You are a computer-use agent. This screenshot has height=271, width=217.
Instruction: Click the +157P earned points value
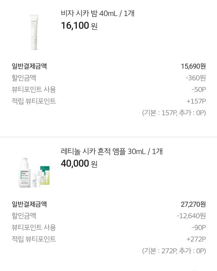click(196, 101)
